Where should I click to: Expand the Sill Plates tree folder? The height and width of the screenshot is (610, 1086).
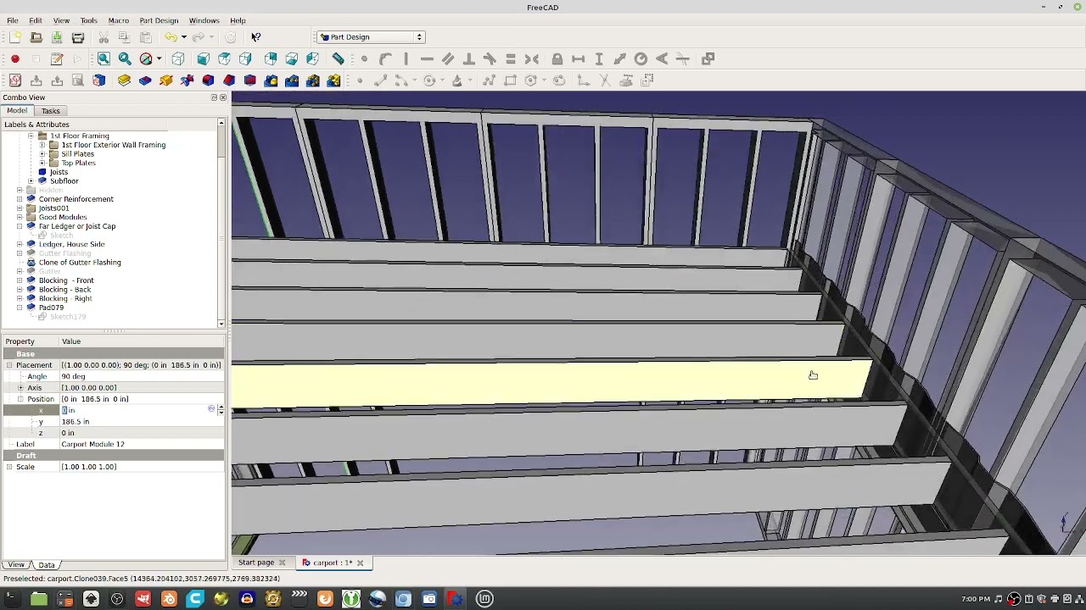point(42,154)
